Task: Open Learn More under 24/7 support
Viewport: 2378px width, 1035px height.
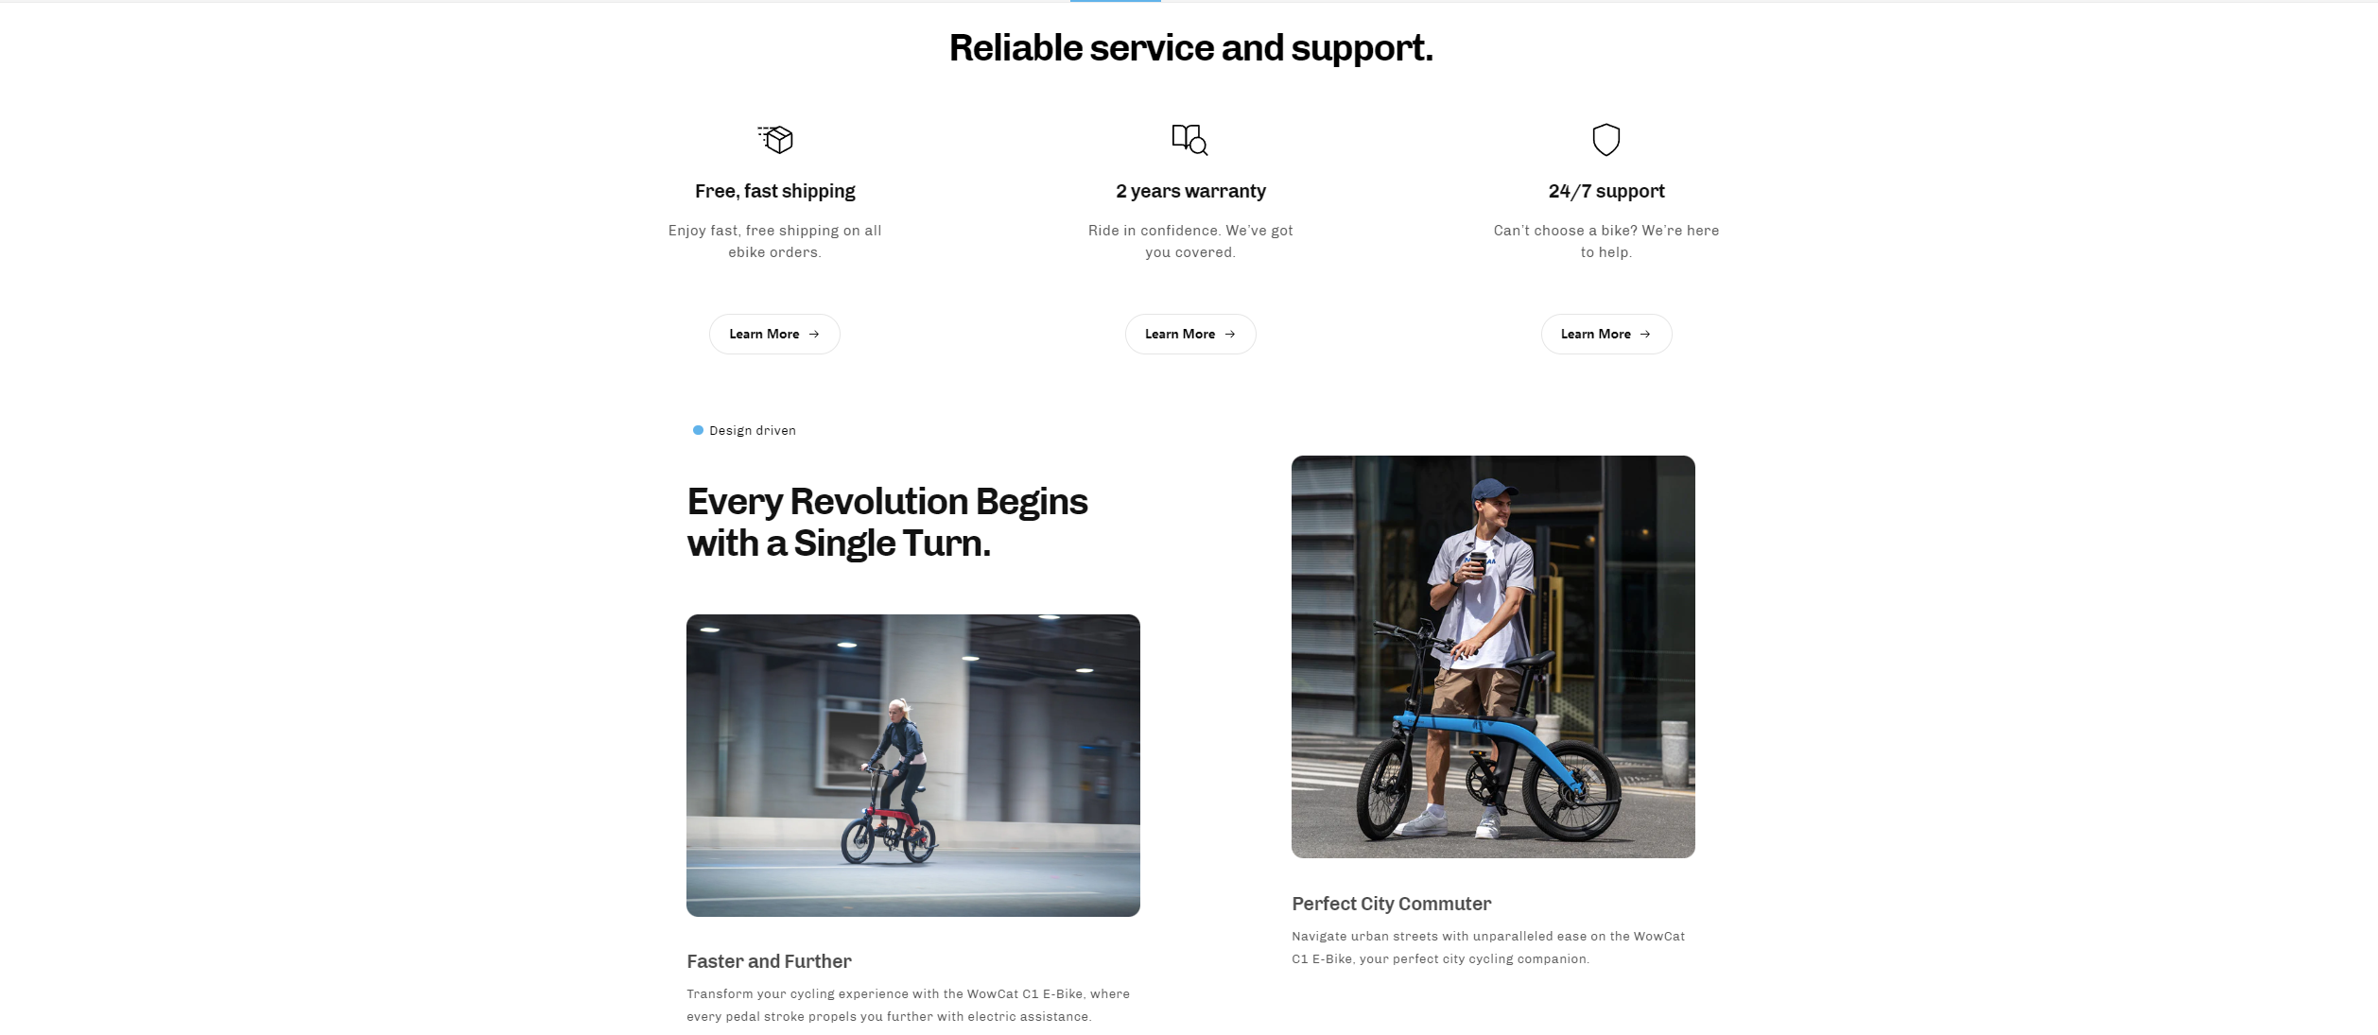Action: pos(1606,334)
